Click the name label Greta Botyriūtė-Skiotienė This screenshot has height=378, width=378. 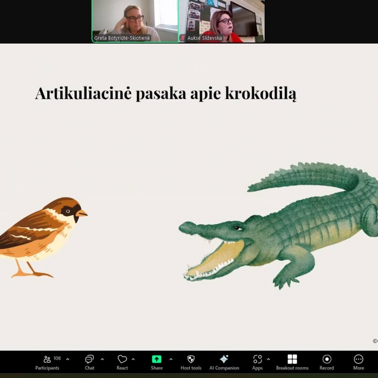(x=122, y=38)
